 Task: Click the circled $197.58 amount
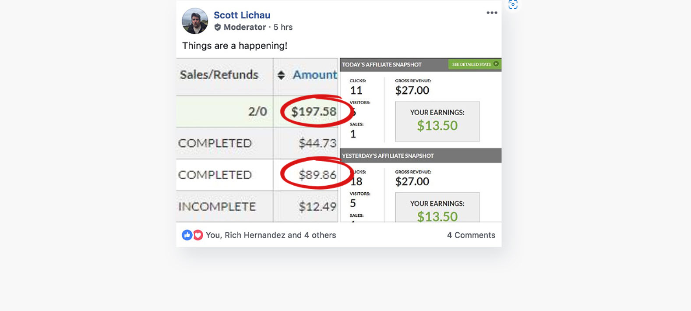click(x=314, y=112)
